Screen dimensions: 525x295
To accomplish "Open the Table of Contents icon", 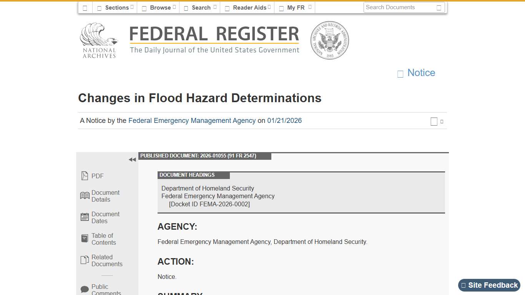I will point(85,238).
